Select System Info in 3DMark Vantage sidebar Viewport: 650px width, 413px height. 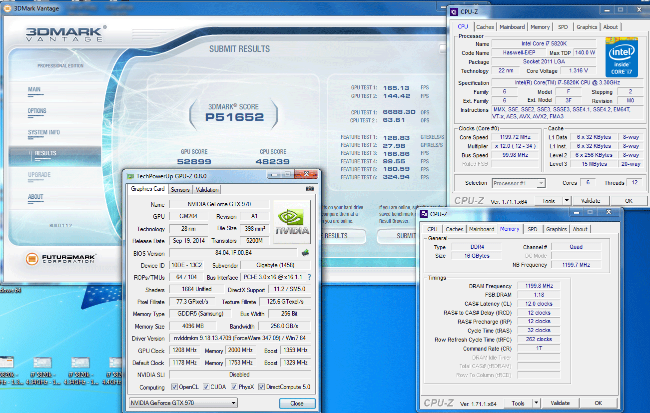click(44, 132)
